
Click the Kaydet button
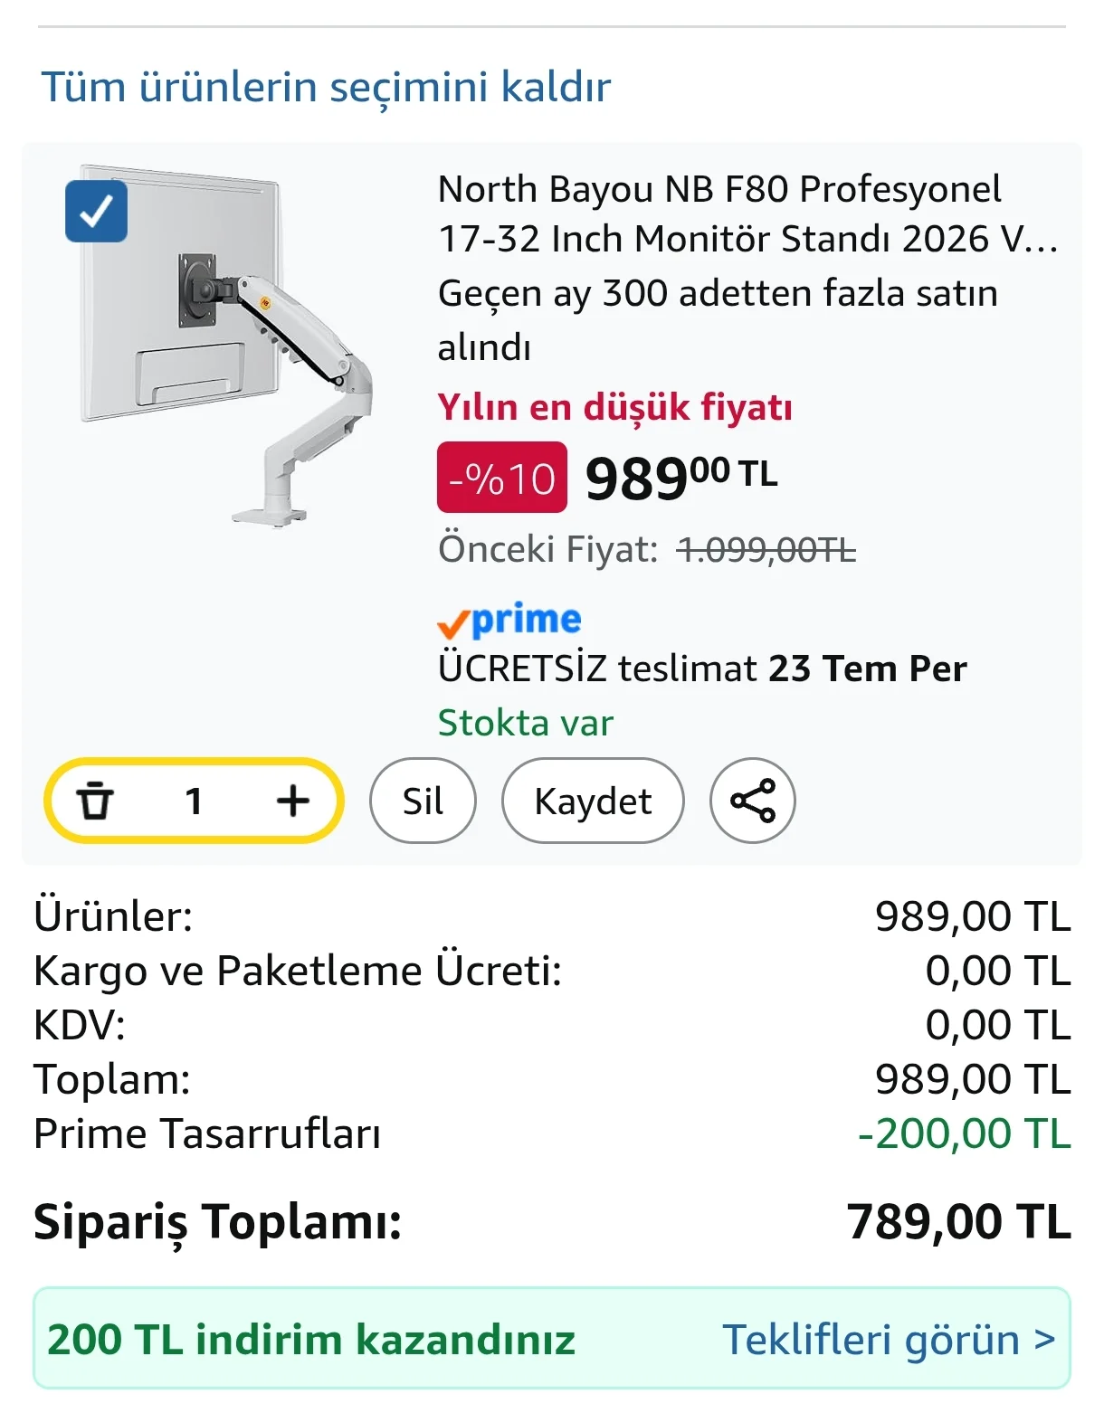(x=593, y=801)
